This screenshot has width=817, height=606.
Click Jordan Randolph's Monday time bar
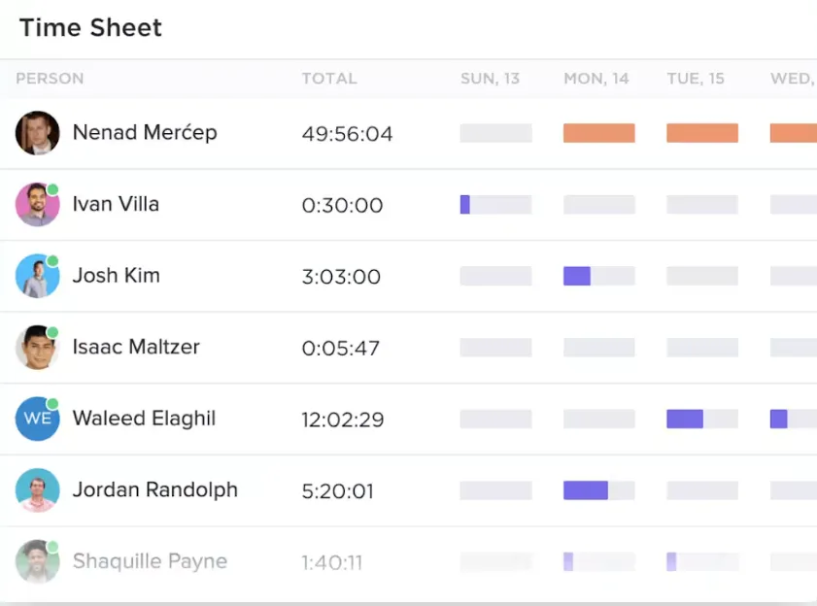coord(599,489)
